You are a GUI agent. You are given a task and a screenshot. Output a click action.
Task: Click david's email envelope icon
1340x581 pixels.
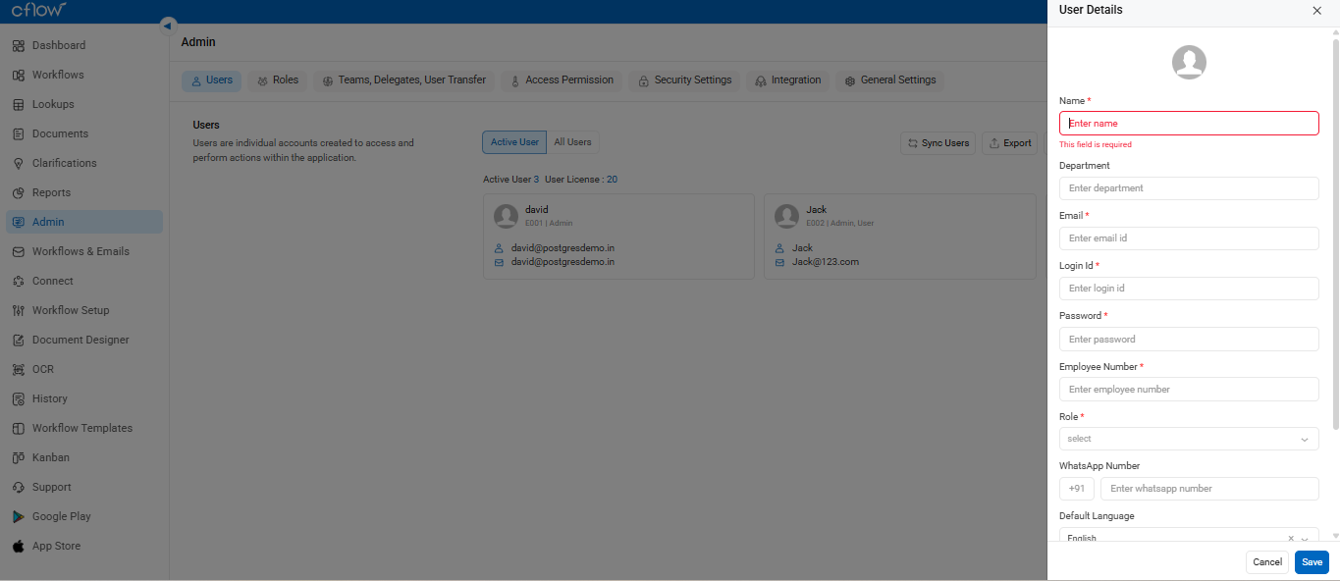click(499, 262)
